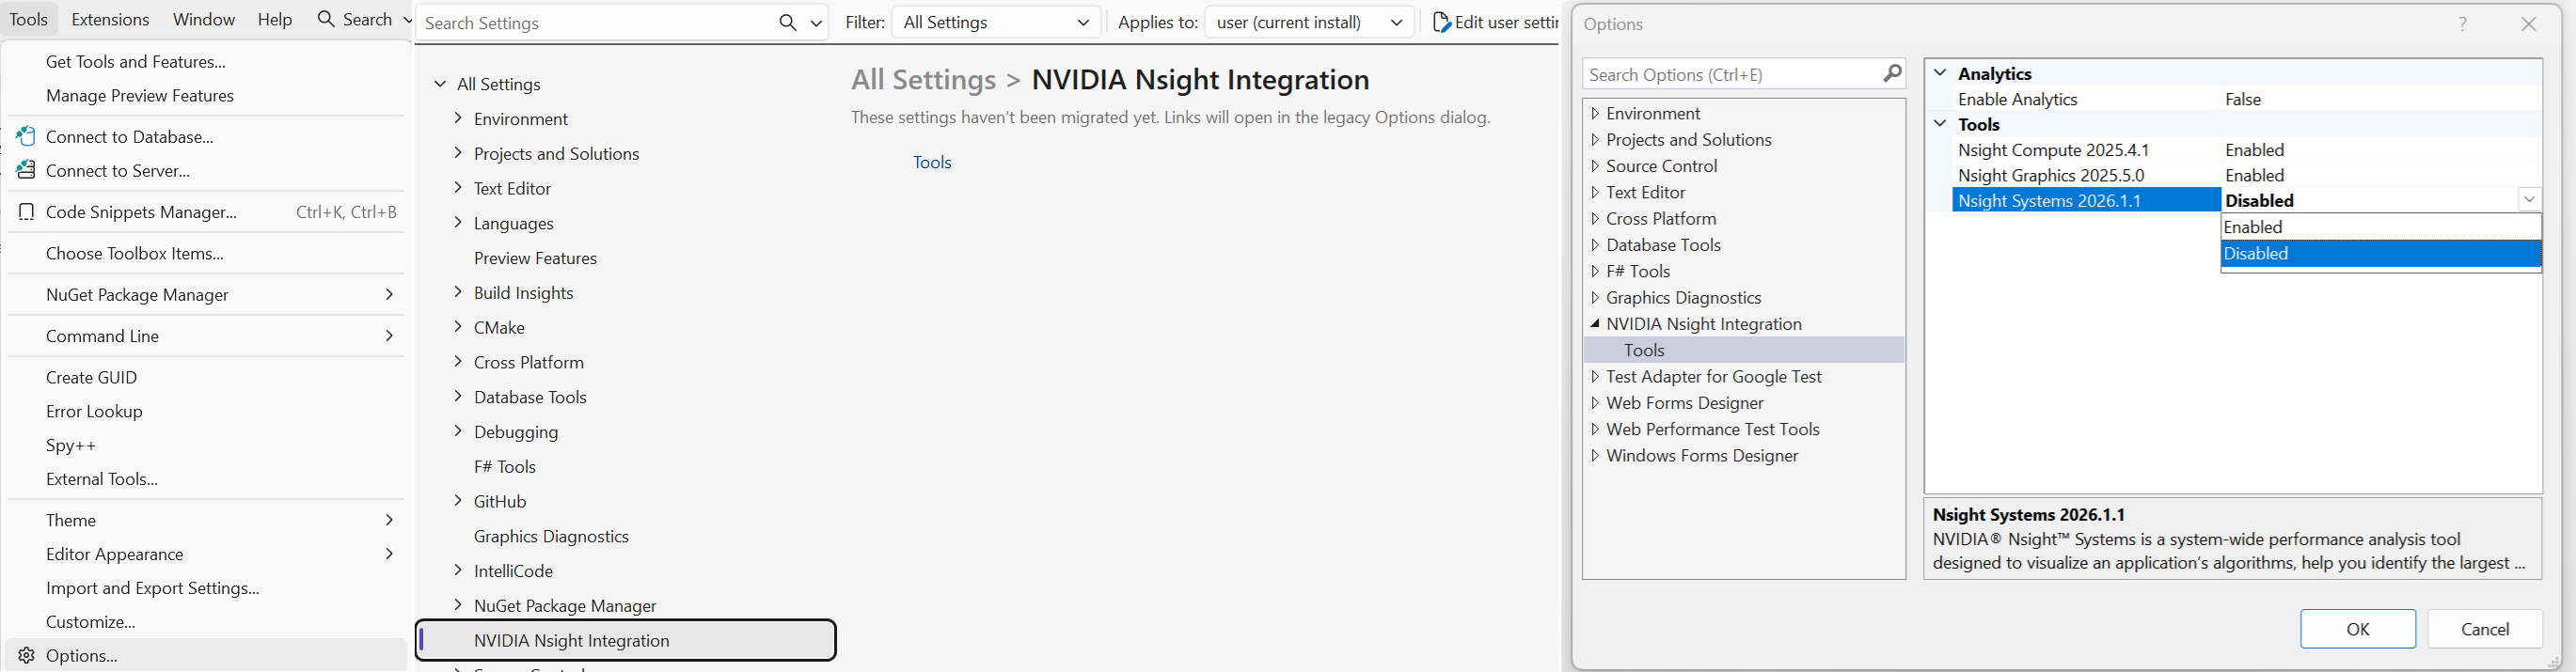Select Windows Forms Designer in Options tree
2576x672 pixels.
tap(1702, 455)
